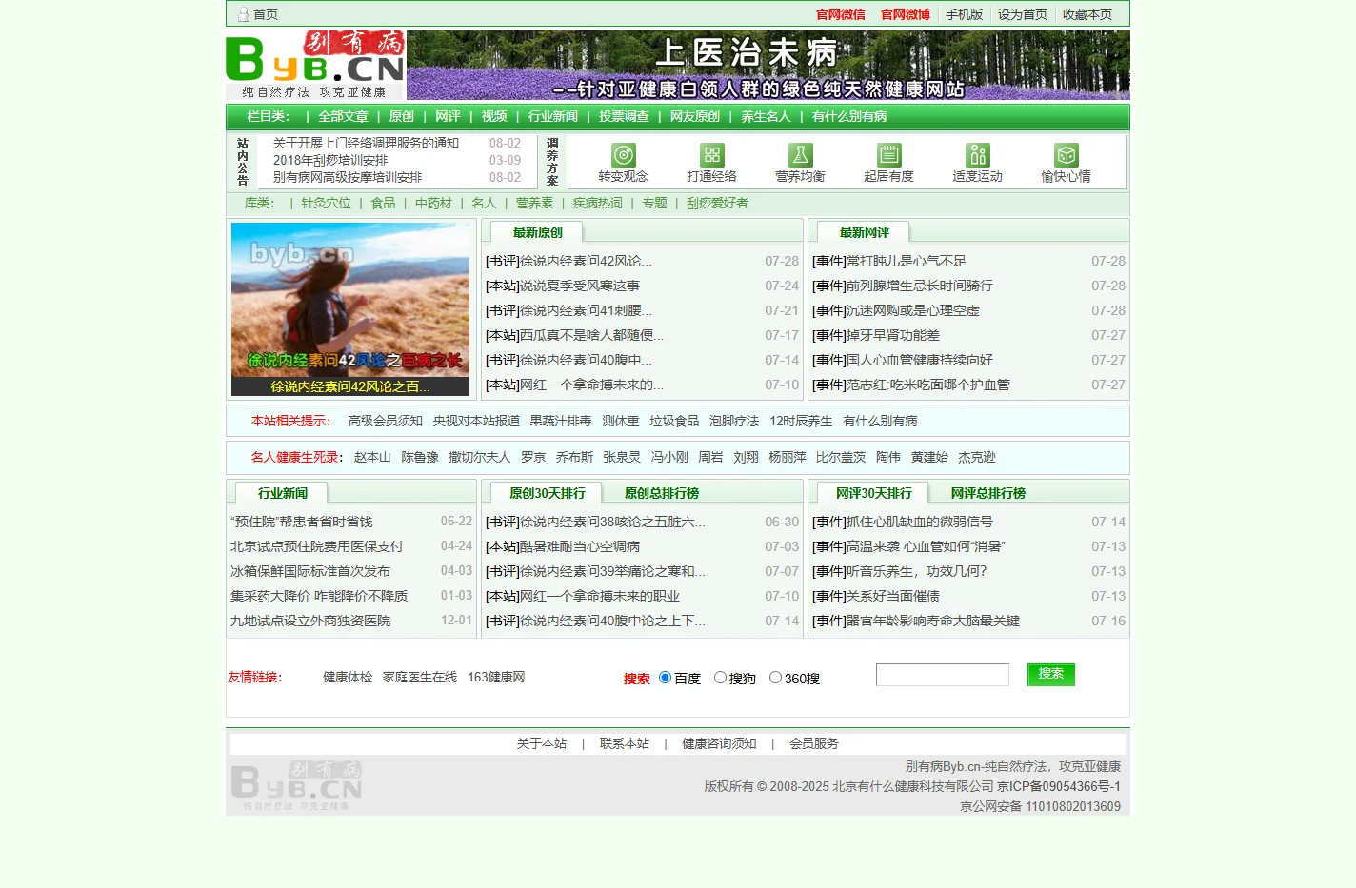Click celebrity name 乔布斯
1356x888 pixels.
tap(574, 457)
